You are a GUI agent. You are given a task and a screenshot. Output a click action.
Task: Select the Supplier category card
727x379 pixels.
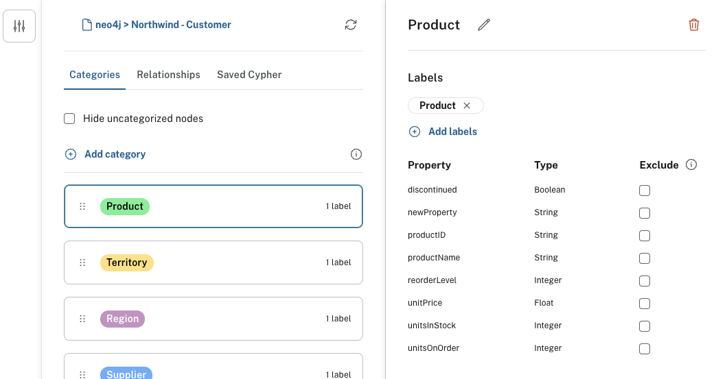pos(213,369)
